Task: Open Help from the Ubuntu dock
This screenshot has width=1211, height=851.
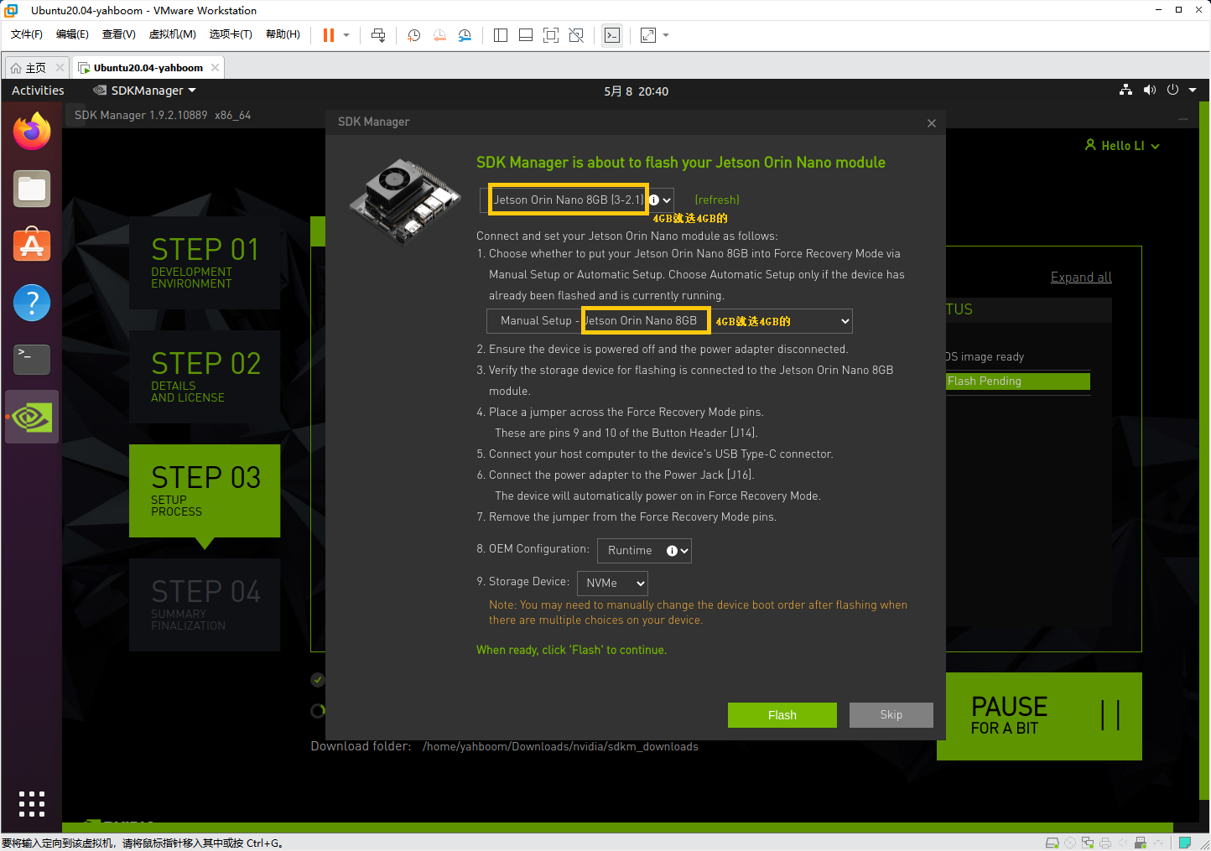Action: 32,303
